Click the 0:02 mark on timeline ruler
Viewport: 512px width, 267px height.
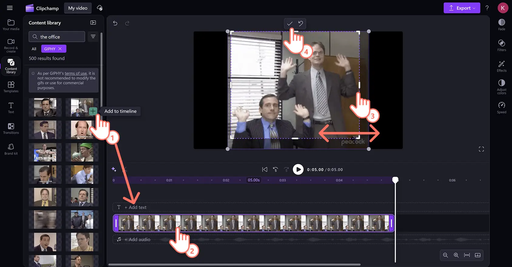click(x=226, y=180)
